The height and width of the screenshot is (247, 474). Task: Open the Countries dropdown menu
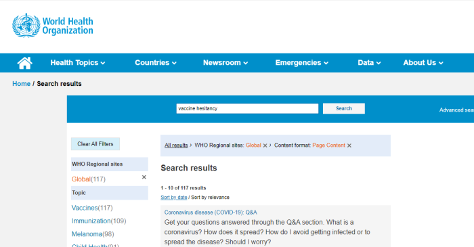tap(156, 63)
